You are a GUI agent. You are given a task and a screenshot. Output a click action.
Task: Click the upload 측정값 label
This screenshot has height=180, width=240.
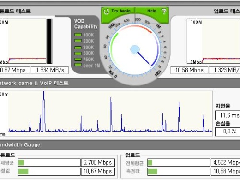(133, 171)
